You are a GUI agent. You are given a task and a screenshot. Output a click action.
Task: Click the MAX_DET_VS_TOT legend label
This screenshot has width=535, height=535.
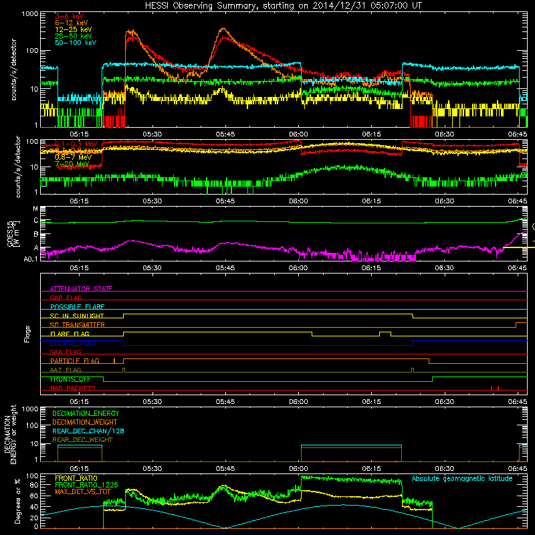[x=83, y=492]
